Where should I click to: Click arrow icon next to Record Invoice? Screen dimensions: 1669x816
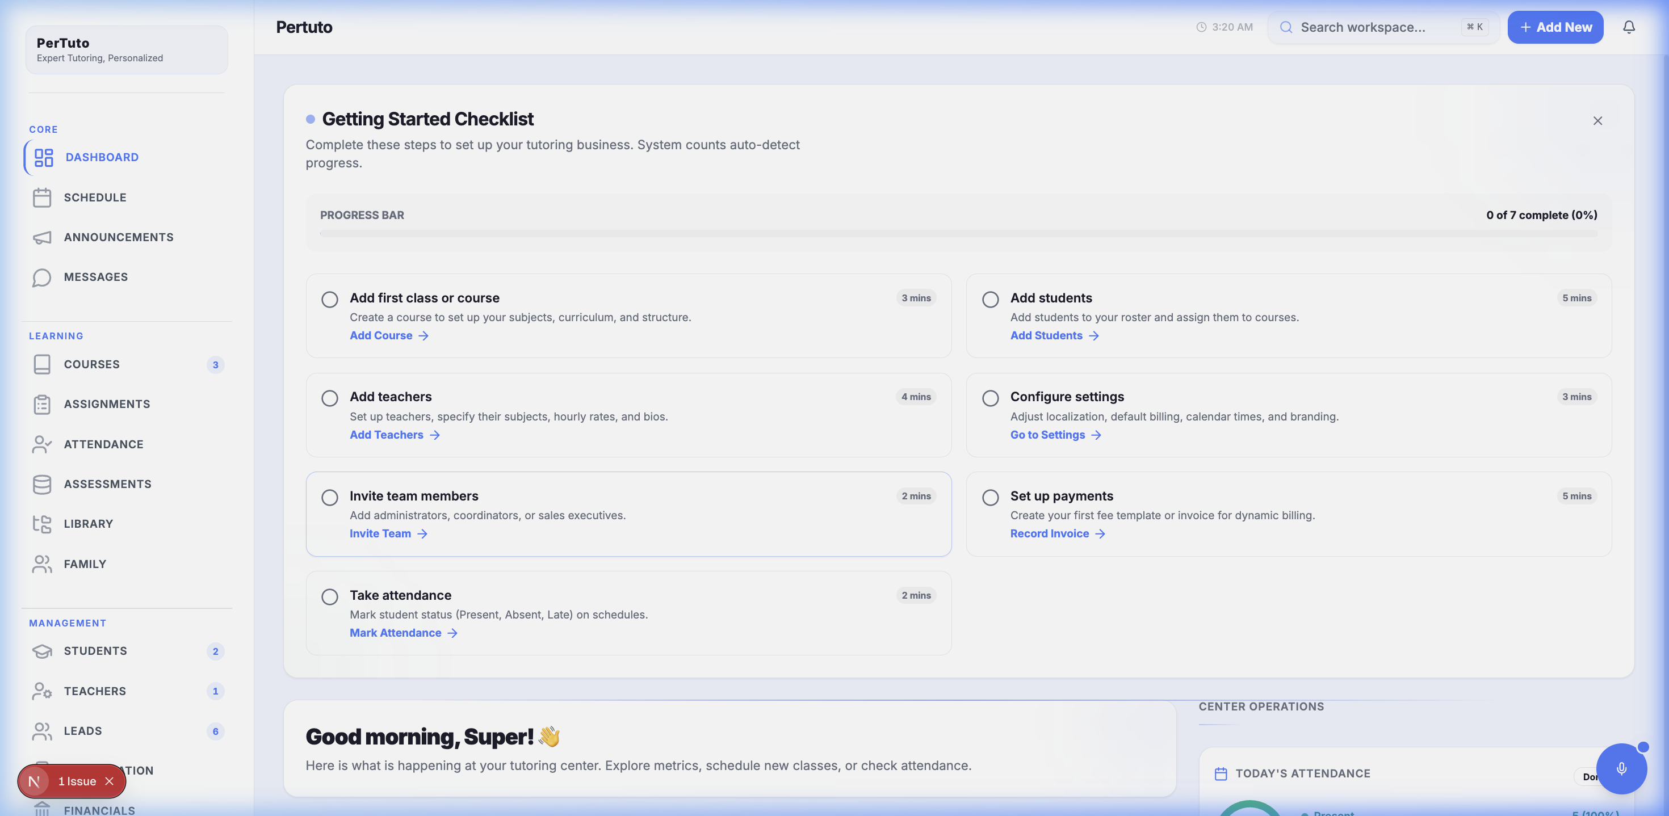[x=1100, y=533]
